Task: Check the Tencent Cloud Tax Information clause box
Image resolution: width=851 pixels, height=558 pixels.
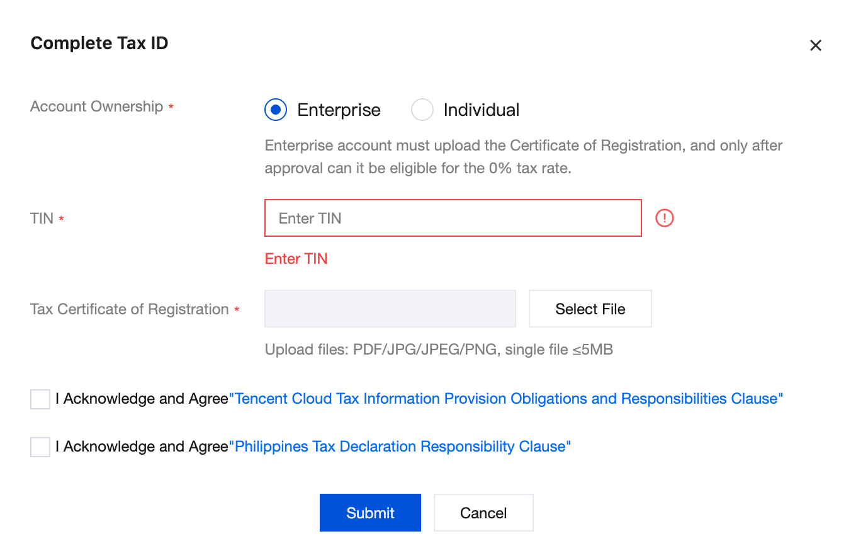Action: pos(40,399)
